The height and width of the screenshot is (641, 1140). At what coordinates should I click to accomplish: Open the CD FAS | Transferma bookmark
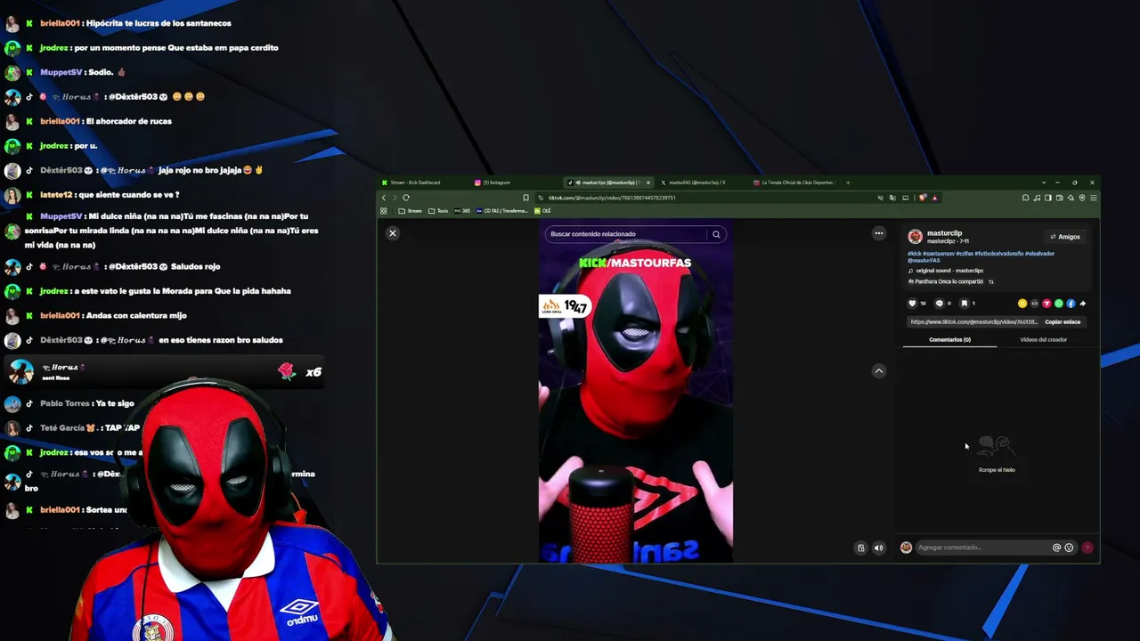(x=502, y=211)
